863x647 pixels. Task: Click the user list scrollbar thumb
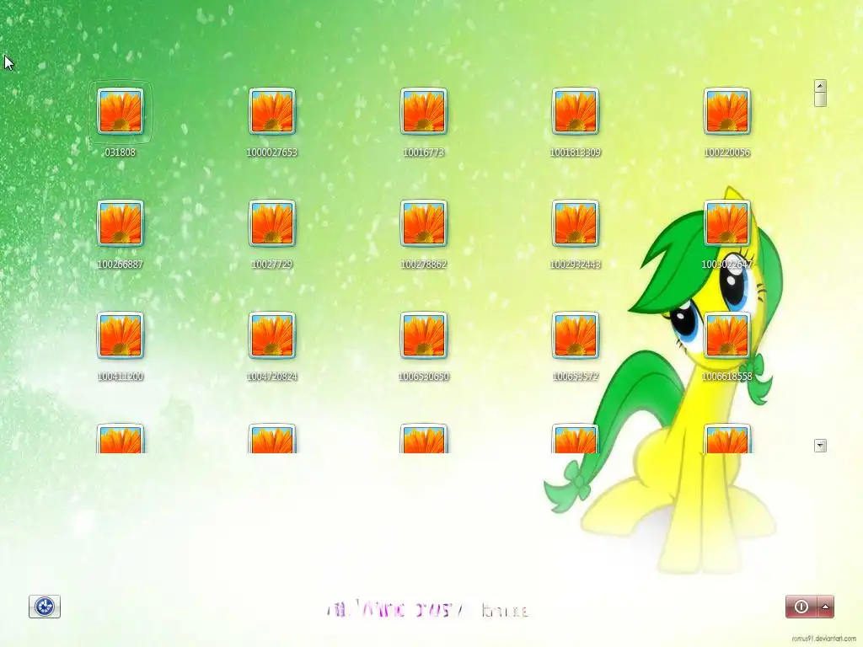(820, 99)
